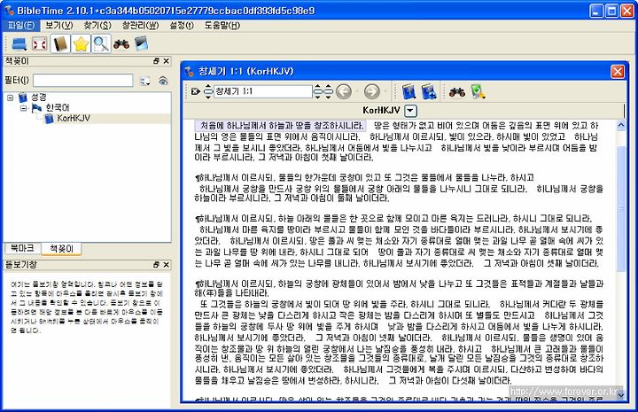Image resolution: width=638 pixels, height=412 pixels.
Task: Open the bookshelf grouping options icon
Action: pyautogui.click(x=144, y=81)
